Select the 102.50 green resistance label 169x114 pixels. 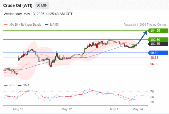coord(158,40)
